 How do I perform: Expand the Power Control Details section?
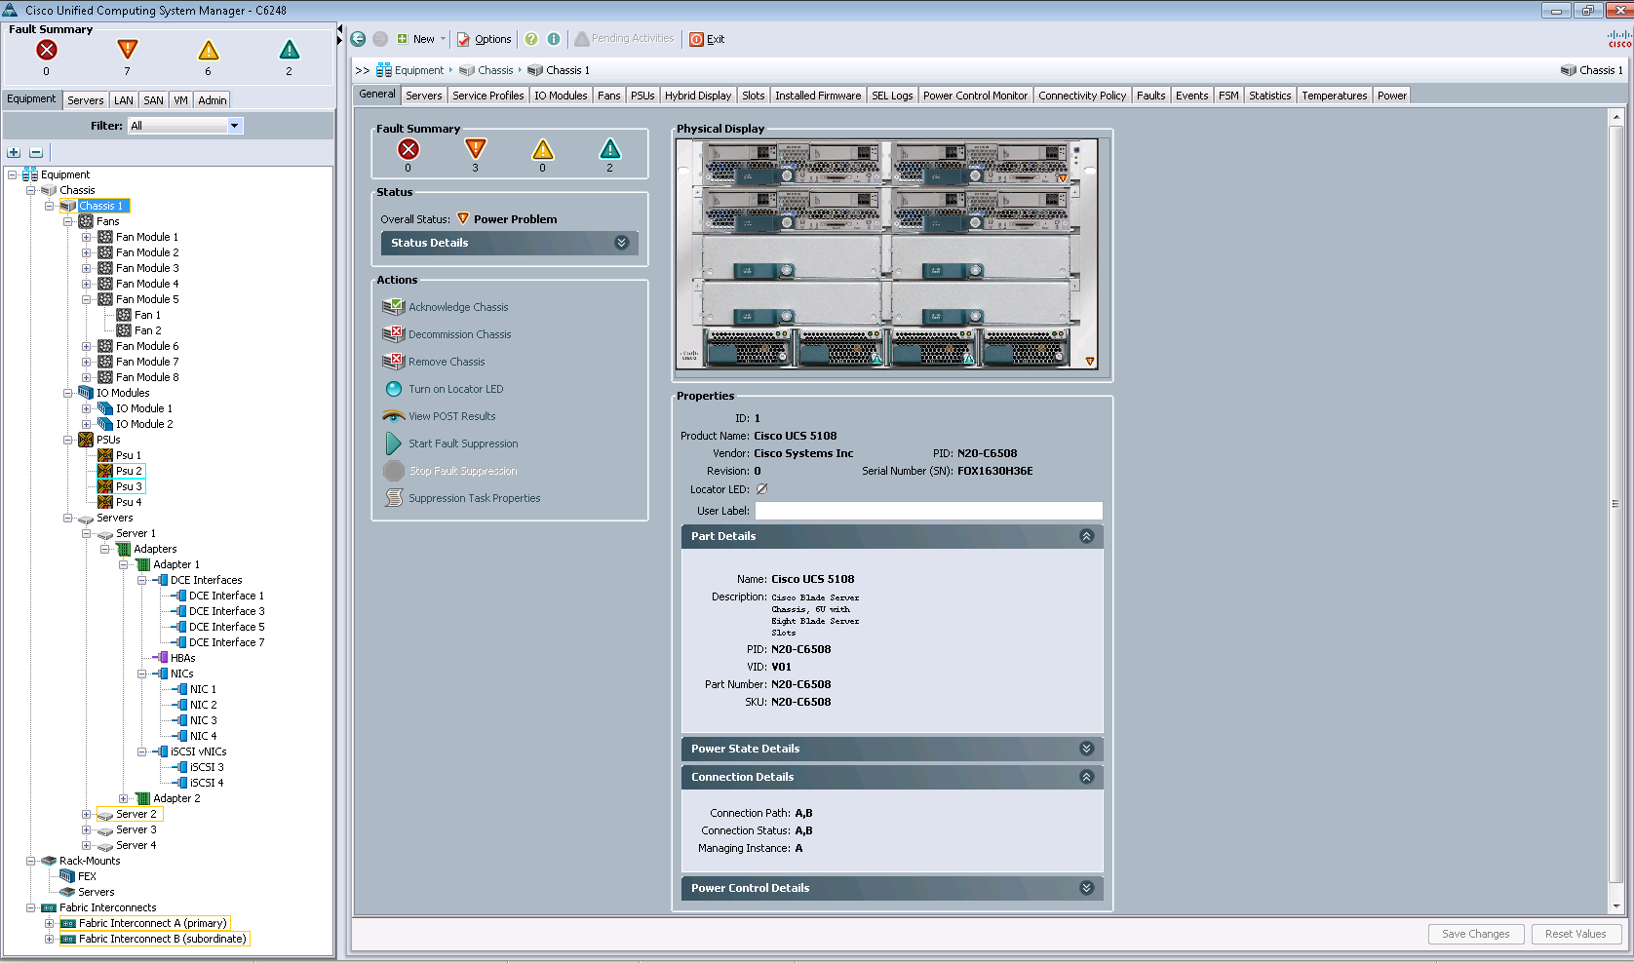[1086, 888]
